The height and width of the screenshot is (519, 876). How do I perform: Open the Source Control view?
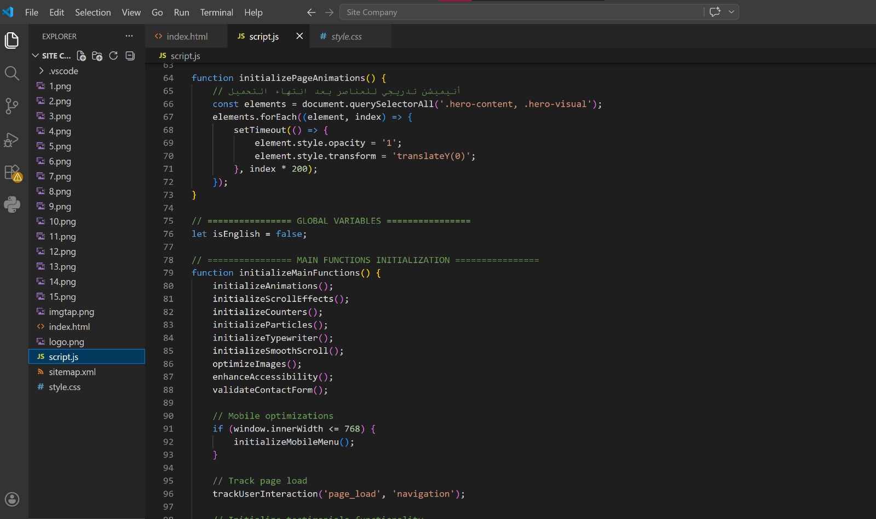coord(12,106)
